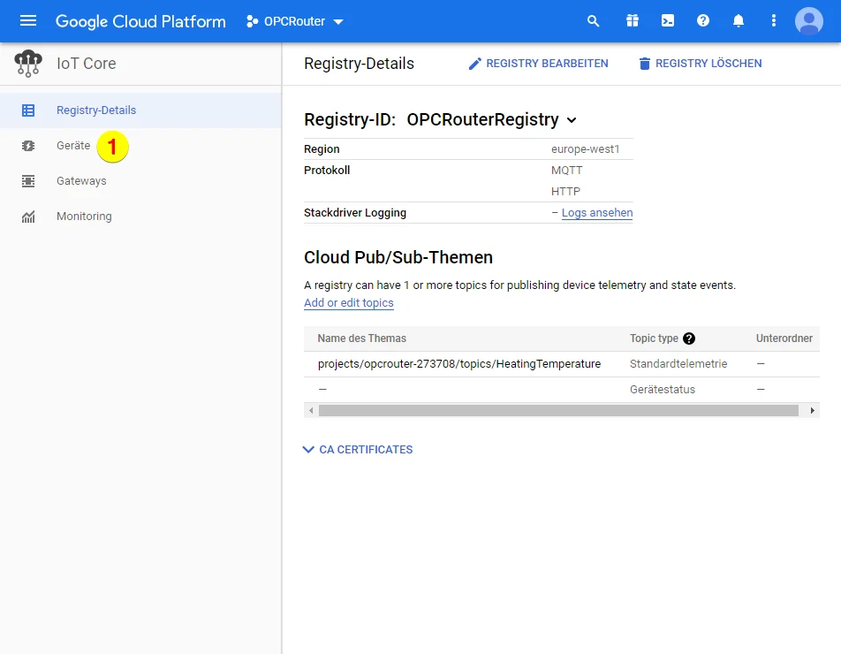Click Registry bearbeiten button

pyautogui.click(x=538, y=64)
